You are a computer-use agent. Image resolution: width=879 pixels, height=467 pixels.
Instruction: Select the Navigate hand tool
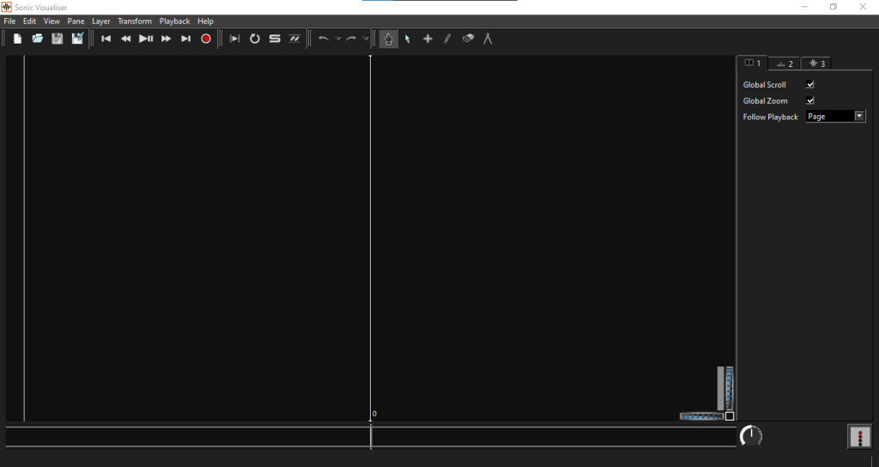coord(389,39)
